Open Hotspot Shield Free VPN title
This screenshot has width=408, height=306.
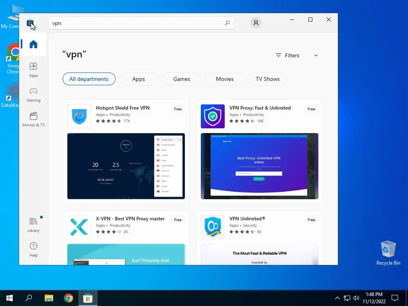click(x=123, y=108)
